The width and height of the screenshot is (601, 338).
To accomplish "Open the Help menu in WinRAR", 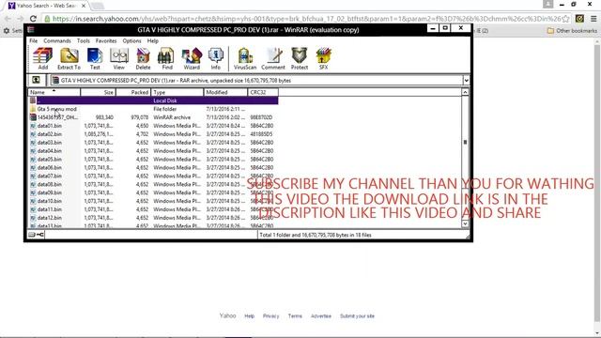I will coord(152,40).
